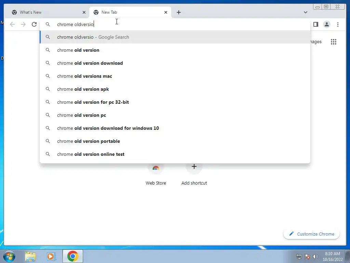350x263 pixels.
Task: Select 'chrome oldversio - Google Search' suggestion
Action: (175, 37)
